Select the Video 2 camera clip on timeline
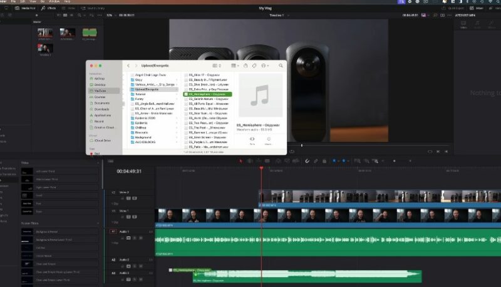Image resolution: width=501 pixels, height=287 pixels. pyautogui.click(x=380, y=198)
